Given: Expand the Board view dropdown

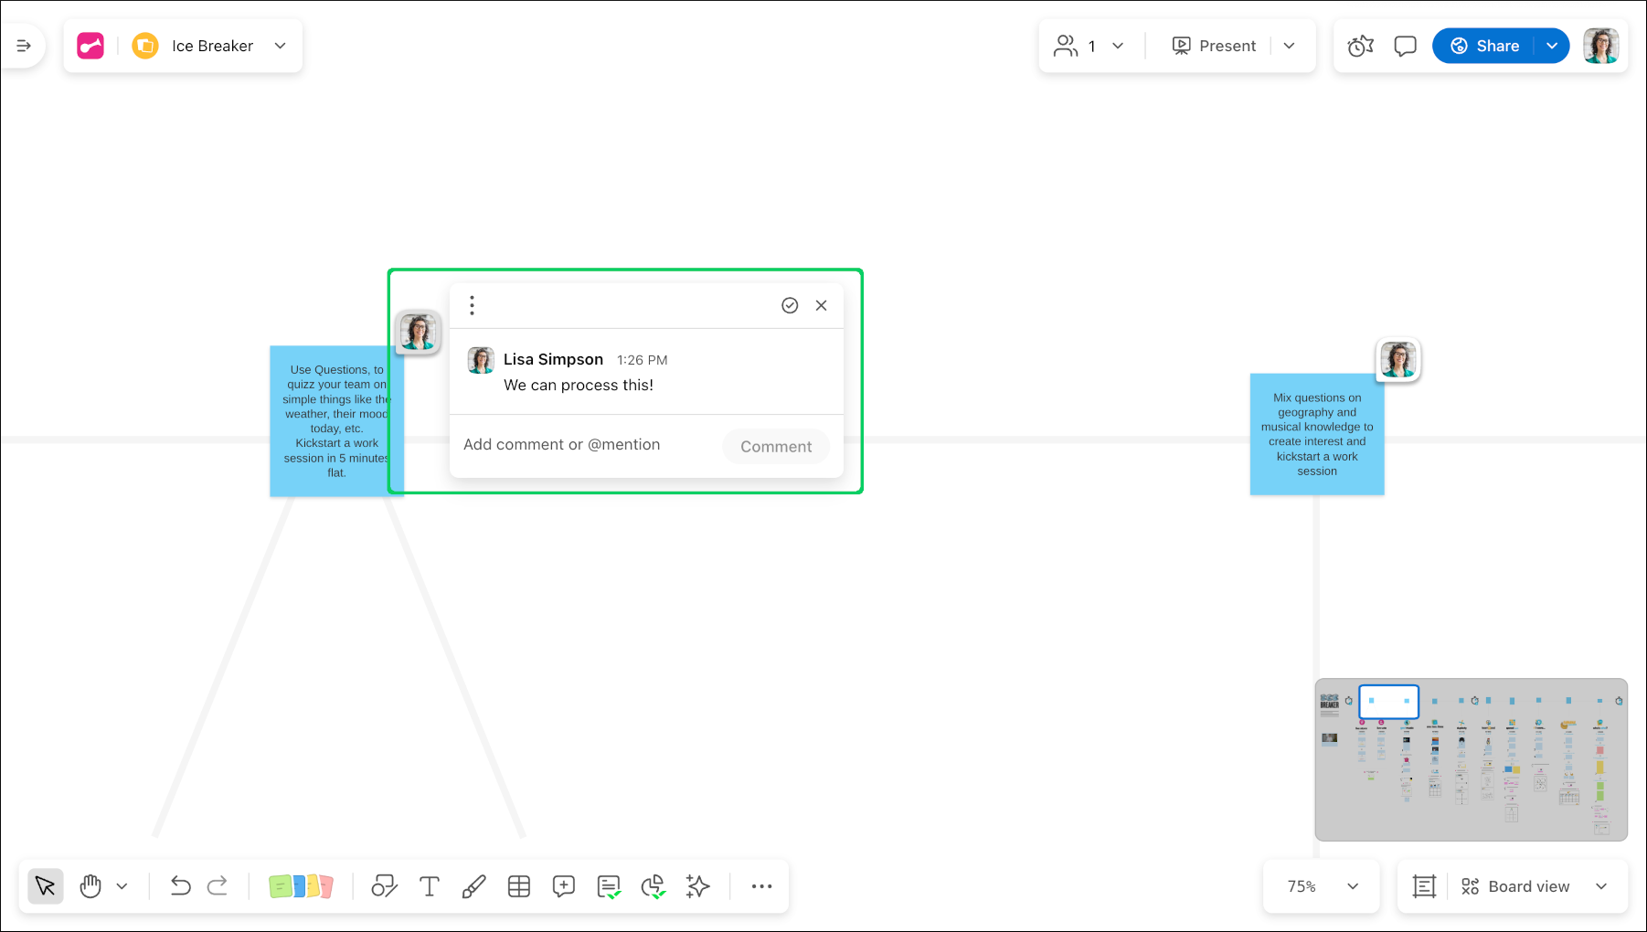Looking at the screenshot, I should (x=1600, y=886).
